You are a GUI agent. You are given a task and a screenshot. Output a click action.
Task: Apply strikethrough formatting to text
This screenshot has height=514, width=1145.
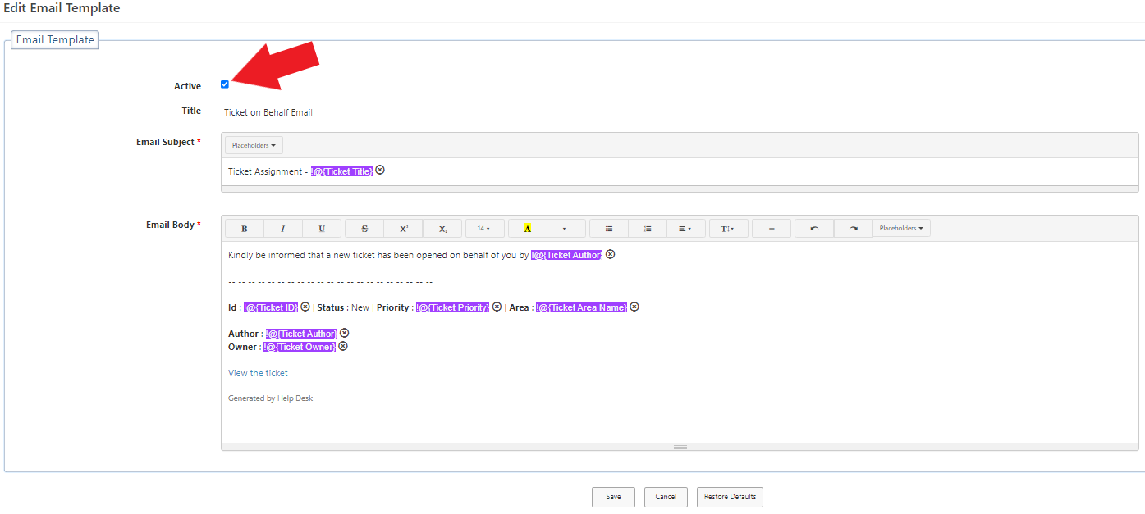[364, 228]
